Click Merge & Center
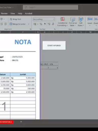Viewport: 98px width, 131px height. click(x=17, y=24)
